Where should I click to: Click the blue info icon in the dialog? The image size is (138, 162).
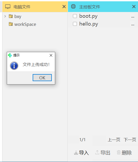coord(14,66)
